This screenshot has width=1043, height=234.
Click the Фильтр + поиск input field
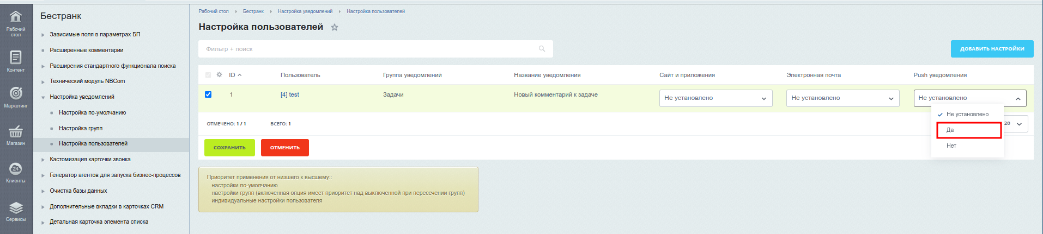pyautogui.click(x=371, y=49)
